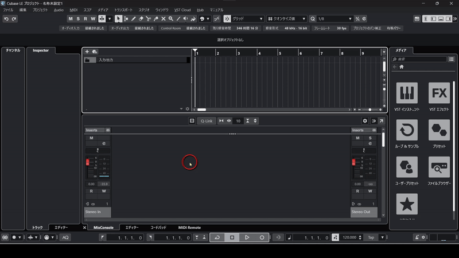
Task: Click the Redo arrow icon
Action: [14, 19]
